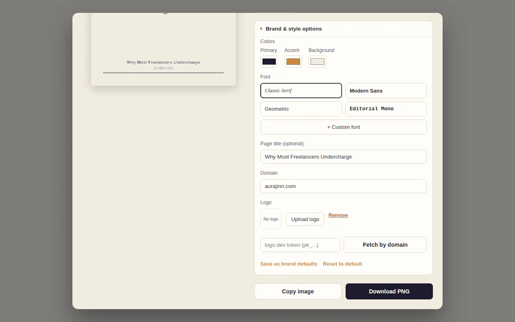The height and width of the screenshot is (322, 515).
Task: Click the Font section label
Action: click(265, 77)
